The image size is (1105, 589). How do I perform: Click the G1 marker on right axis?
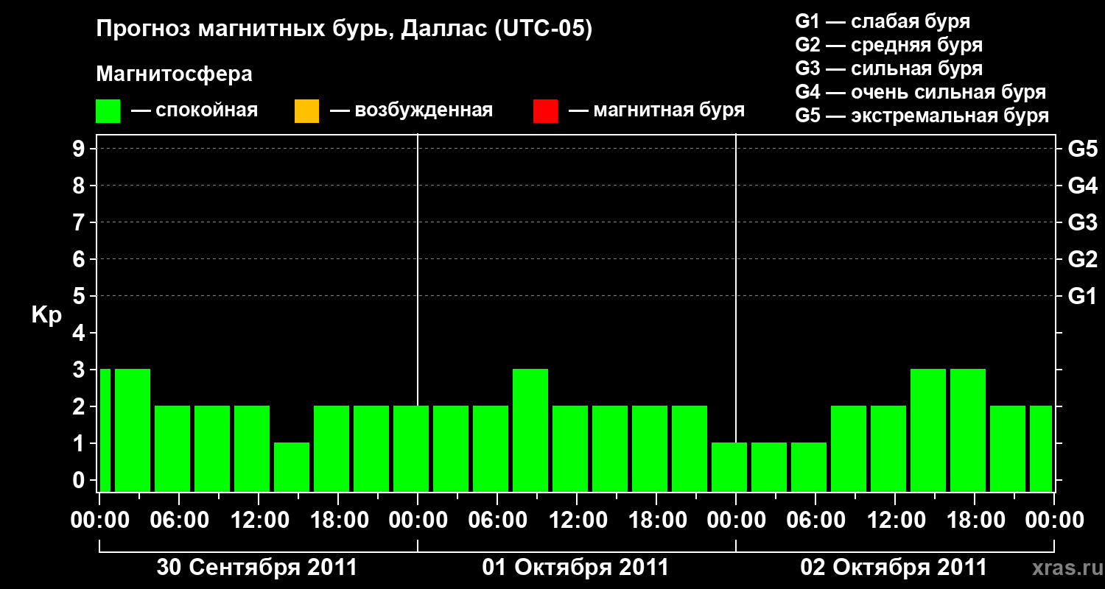click(x=1082, y=296)
